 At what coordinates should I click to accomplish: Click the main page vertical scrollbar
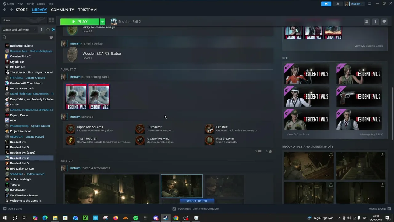click(x=392, y=114)
